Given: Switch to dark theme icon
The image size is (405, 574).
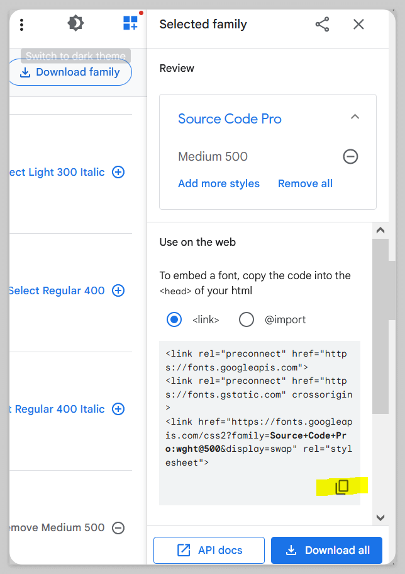Looking at the screenshot, I should pos(75,23).
